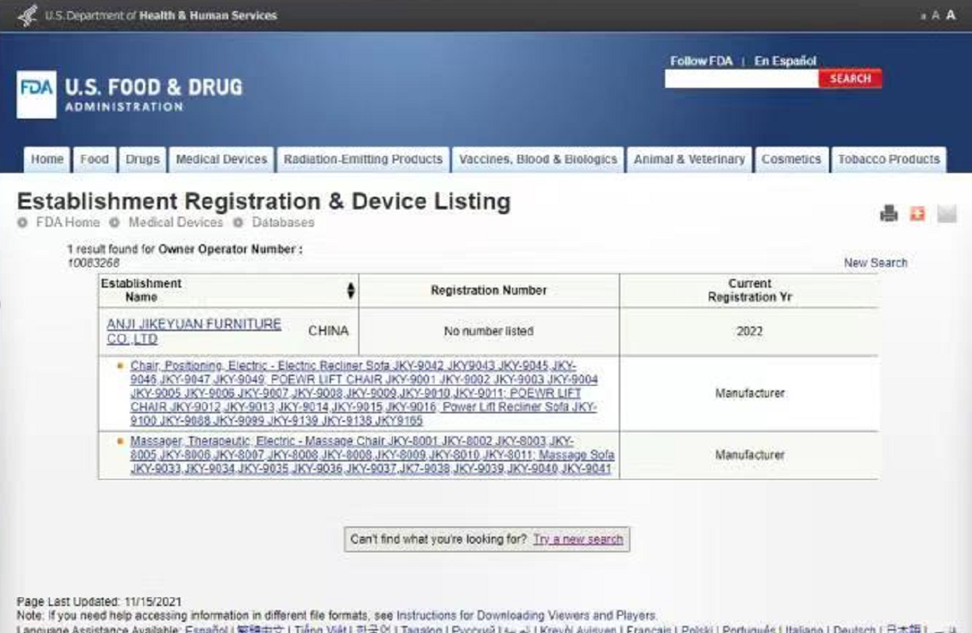Open the Food tab

coord(94,160)
